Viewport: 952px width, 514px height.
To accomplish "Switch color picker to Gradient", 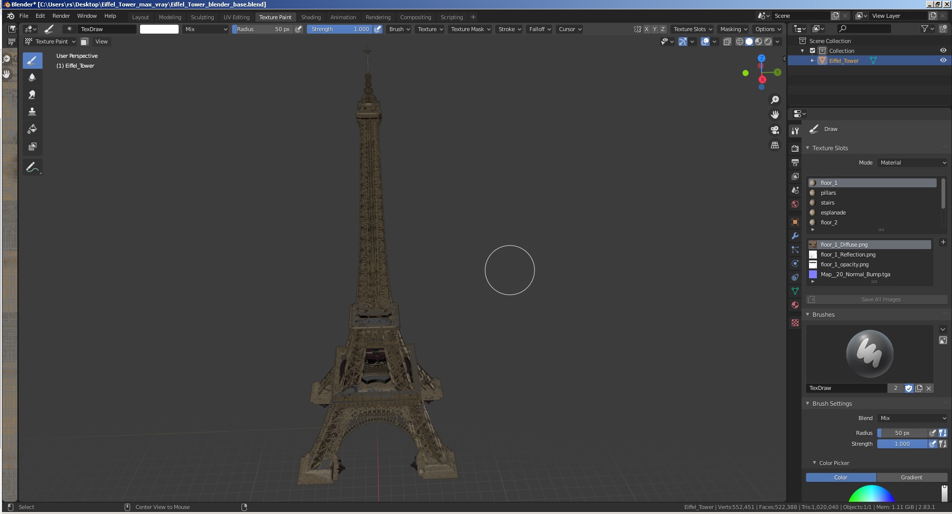I will pyautogui.click(x=911, y=477).
